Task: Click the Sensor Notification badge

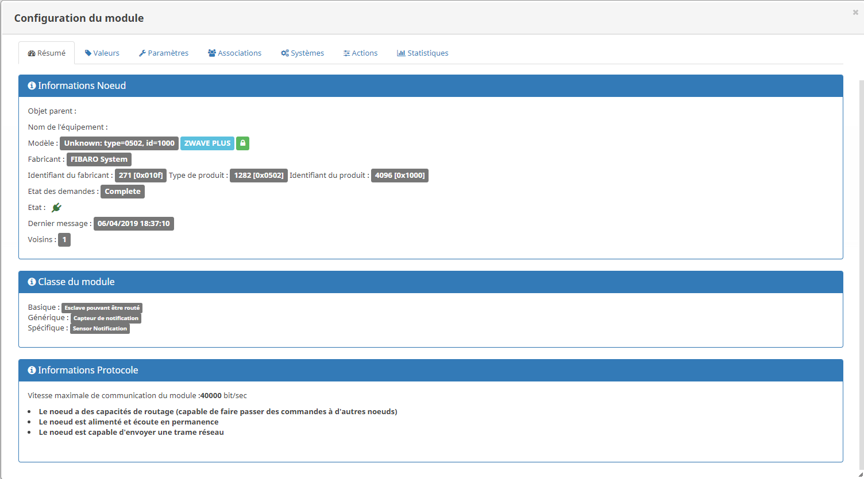Action: coord(100,329)
